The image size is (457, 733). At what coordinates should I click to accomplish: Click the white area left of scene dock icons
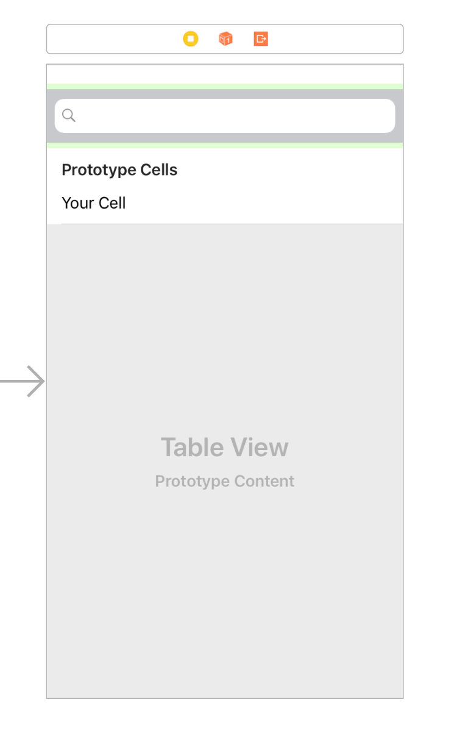click(110, 38)
